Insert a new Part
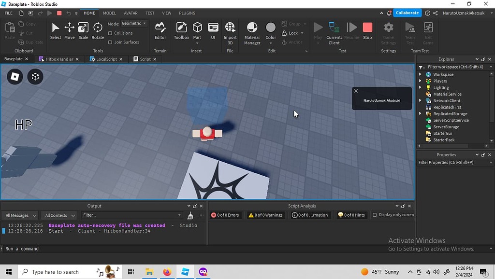This screenshot has width=495, height=279. coord(197,30)
